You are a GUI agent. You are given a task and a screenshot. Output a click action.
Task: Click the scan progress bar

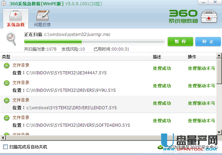click(94, 41)
